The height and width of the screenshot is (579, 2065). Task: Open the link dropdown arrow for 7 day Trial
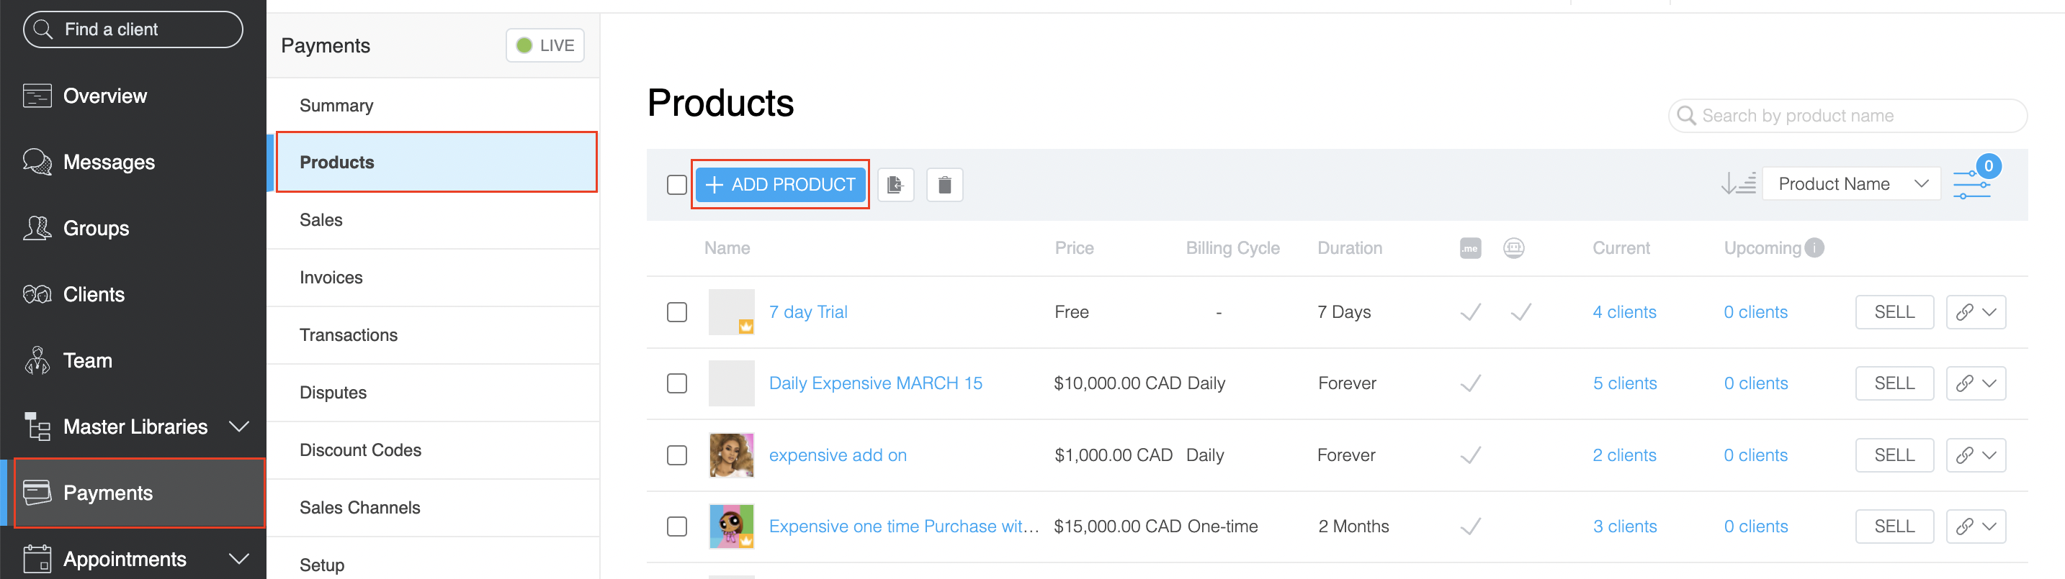point(1989,312)
